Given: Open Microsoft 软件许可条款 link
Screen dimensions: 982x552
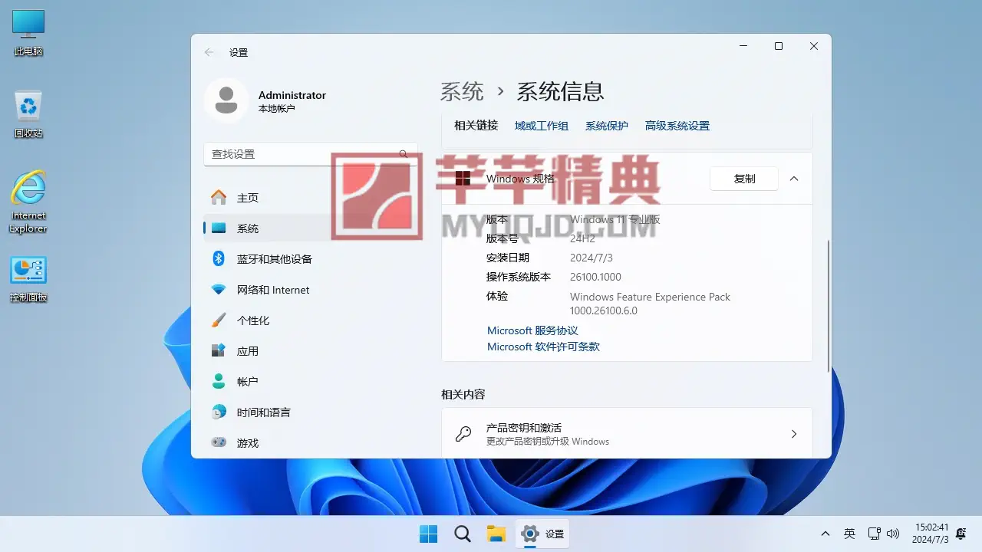Looking at the screenshot, I should (543, 347).
